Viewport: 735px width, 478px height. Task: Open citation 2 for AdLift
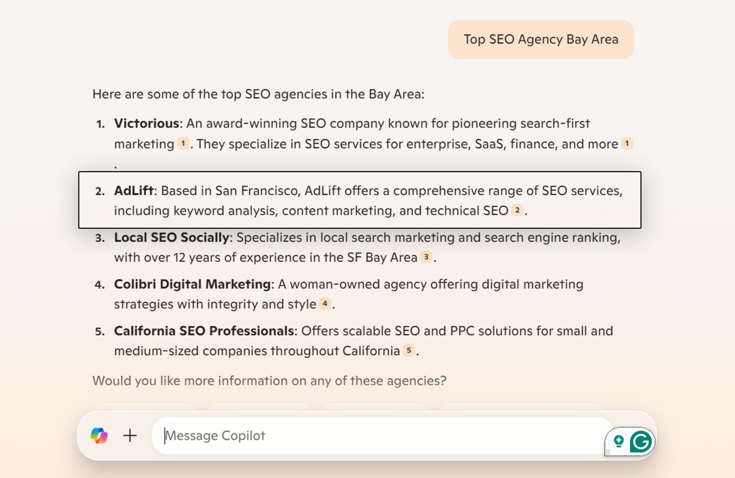517,210
